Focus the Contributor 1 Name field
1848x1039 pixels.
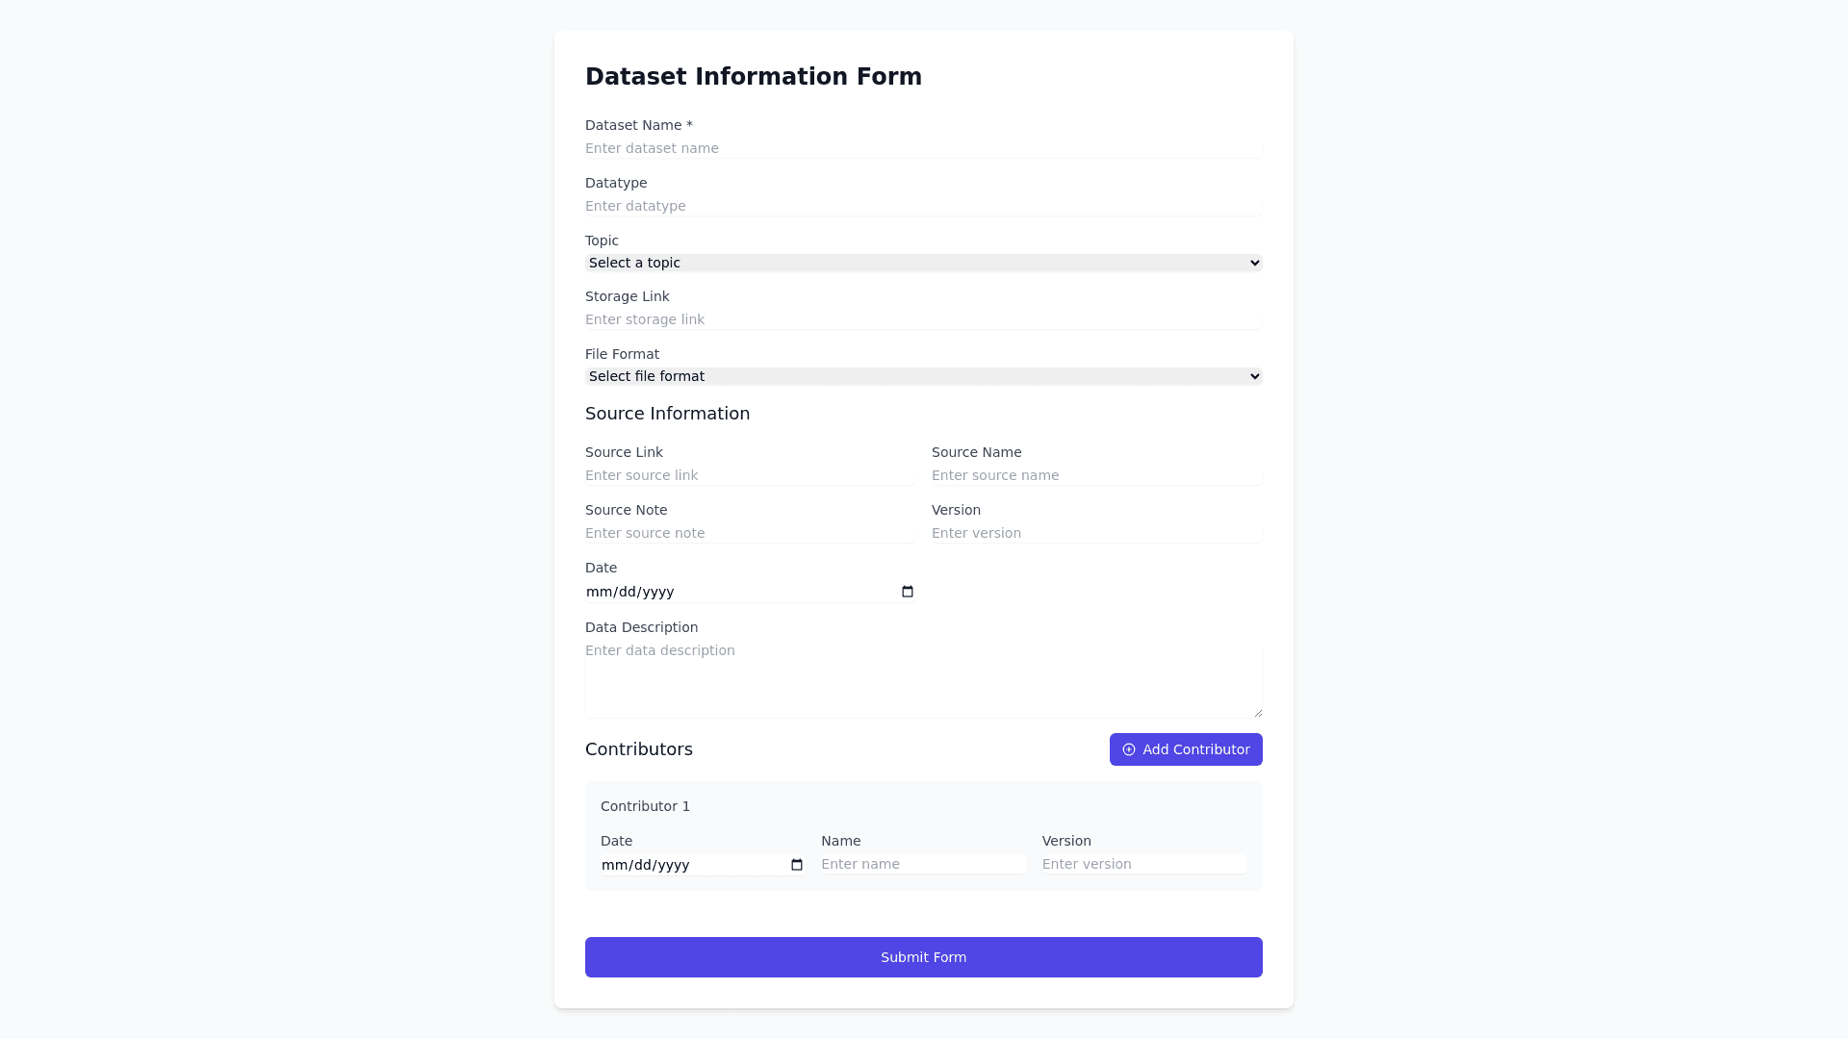922,864
